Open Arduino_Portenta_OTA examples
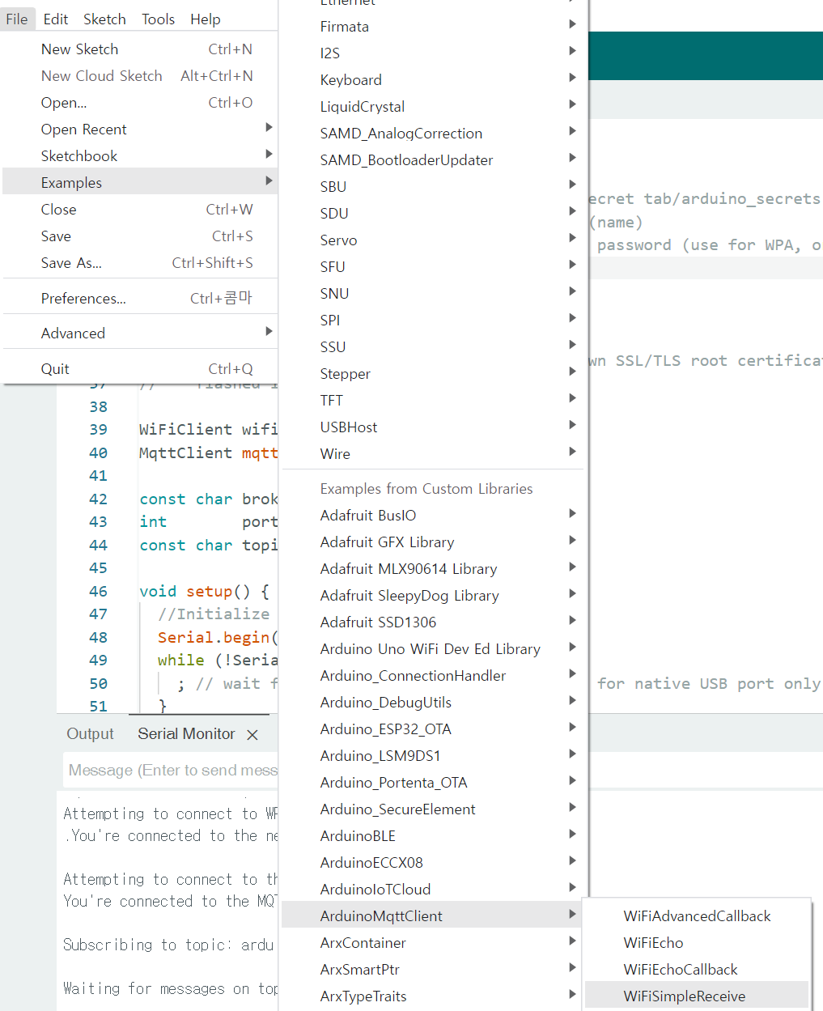Viewport: 823px width, 1011px height. [x=433, y=783]
